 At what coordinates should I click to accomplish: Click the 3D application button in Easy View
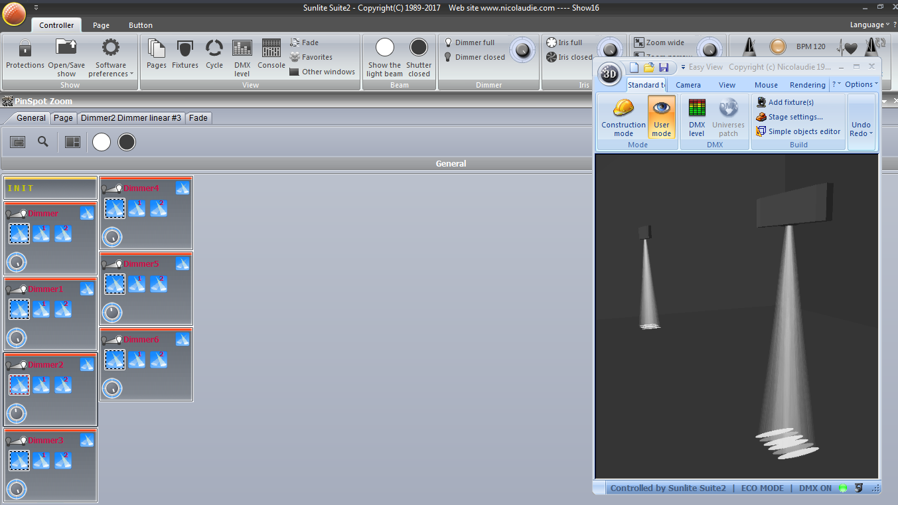[609, 74]
